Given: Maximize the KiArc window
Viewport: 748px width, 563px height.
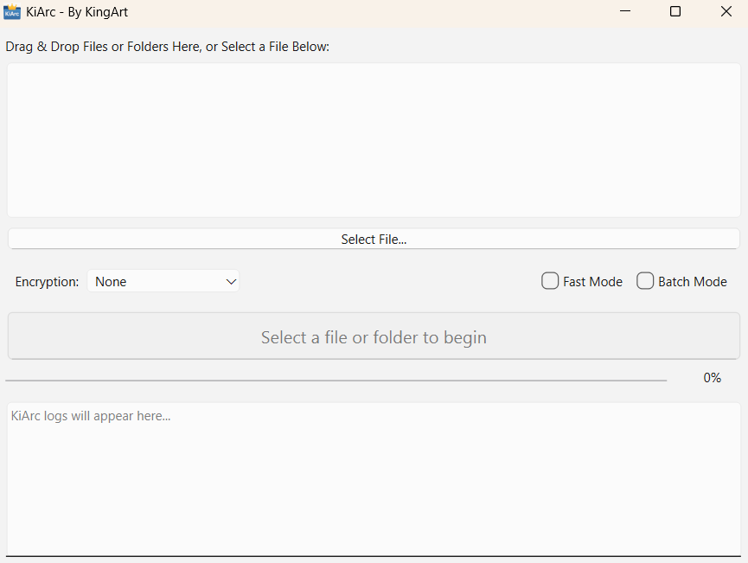Looking at the screenshot, I should pyautogui.click(x=675, y=12).
